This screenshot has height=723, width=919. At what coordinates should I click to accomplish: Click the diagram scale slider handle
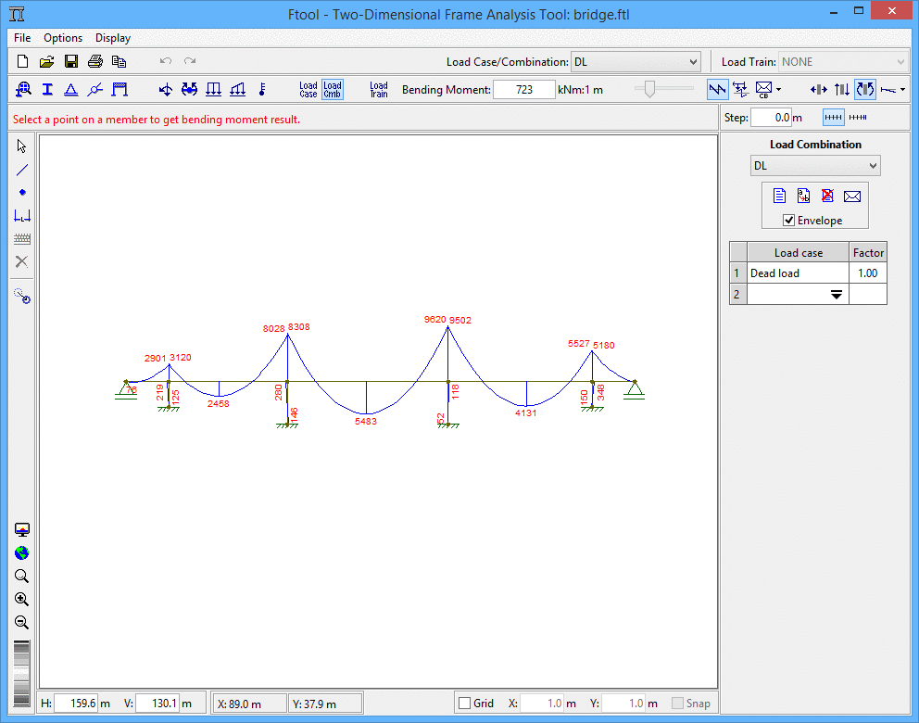point(650,89)
